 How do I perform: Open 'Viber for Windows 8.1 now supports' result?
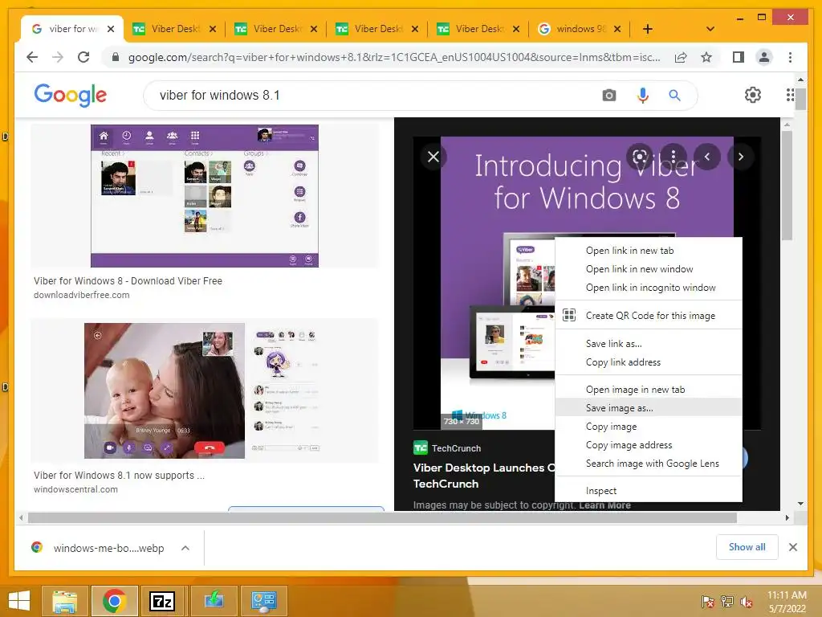pos(119,476)
